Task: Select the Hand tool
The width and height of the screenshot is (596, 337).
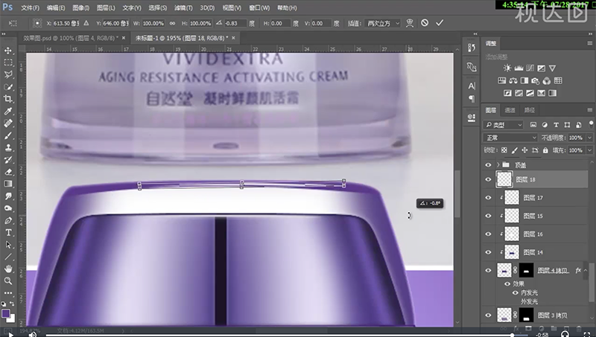Action: point(8,269)
